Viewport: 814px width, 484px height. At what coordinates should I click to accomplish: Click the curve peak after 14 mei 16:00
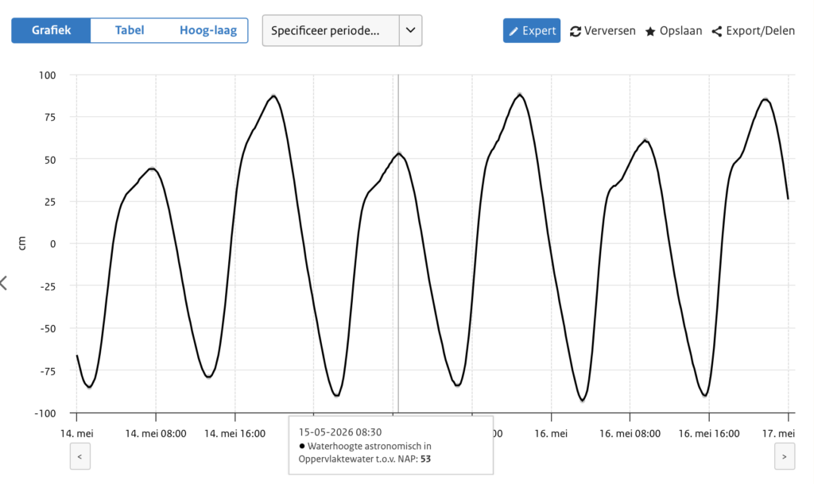(273, 96)
